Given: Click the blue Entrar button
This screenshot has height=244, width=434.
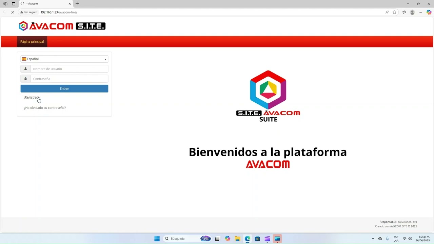Looking at the screenshot, I should coord(64,88).
